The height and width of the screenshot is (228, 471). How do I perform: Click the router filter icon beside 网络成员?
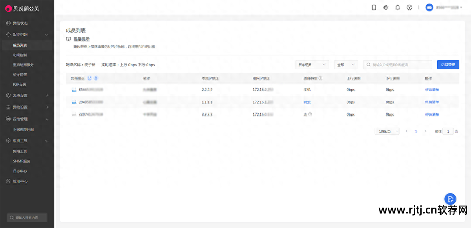pyautogui.click(x=89, y=78)
